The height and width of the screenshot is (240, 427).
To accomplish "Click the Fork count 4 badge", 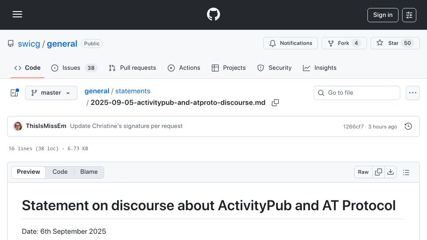I will (356, 43).
